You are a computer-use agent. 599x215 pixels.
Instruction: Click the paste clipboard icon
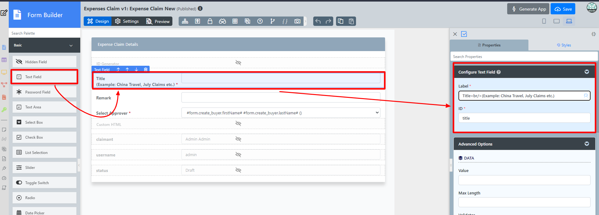[351, 21]
